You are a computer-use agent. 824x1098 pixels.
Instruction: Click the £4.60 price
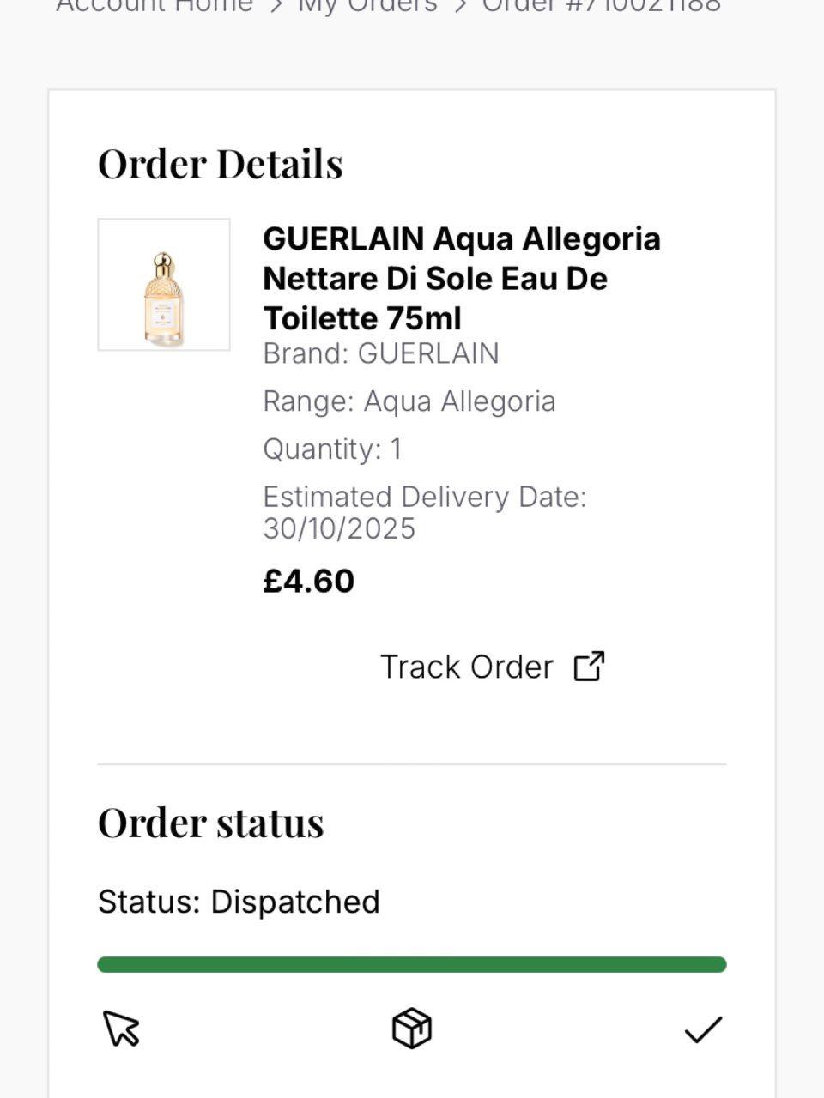308,582
